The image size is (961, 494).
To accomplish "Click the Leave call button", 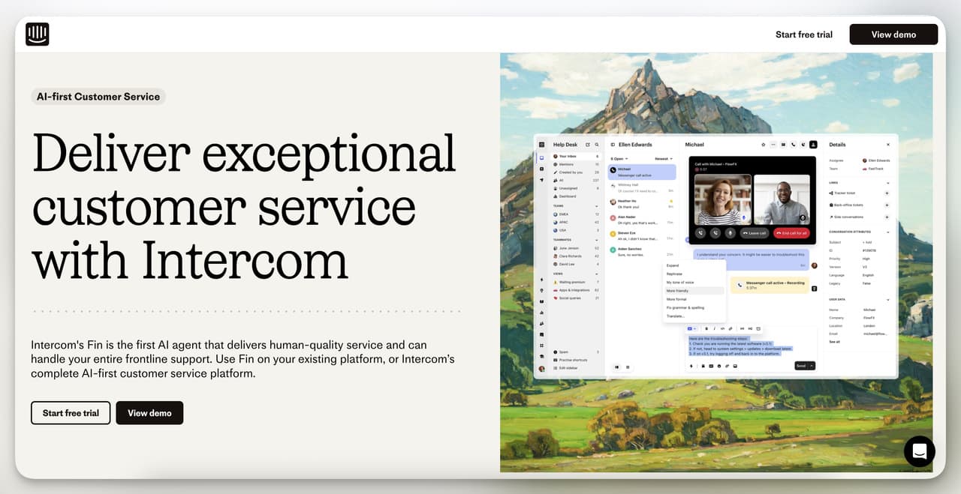I will (x=755, y=233).
